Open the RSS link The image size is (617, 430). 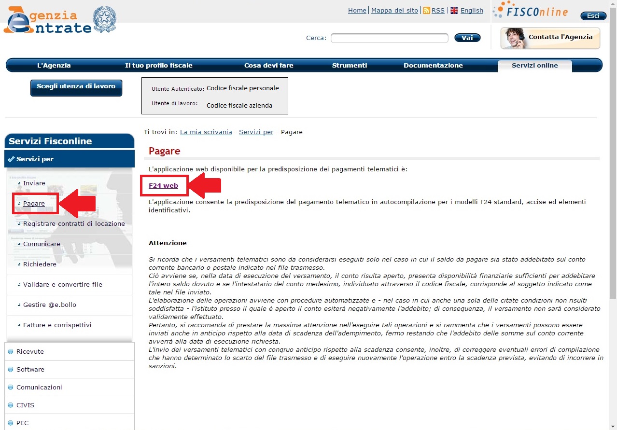[438, 10]
